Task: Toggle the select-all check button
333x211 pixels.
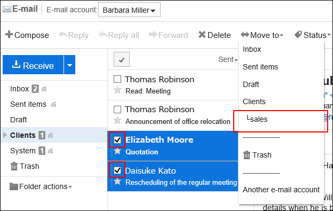Action: point(122,59)
